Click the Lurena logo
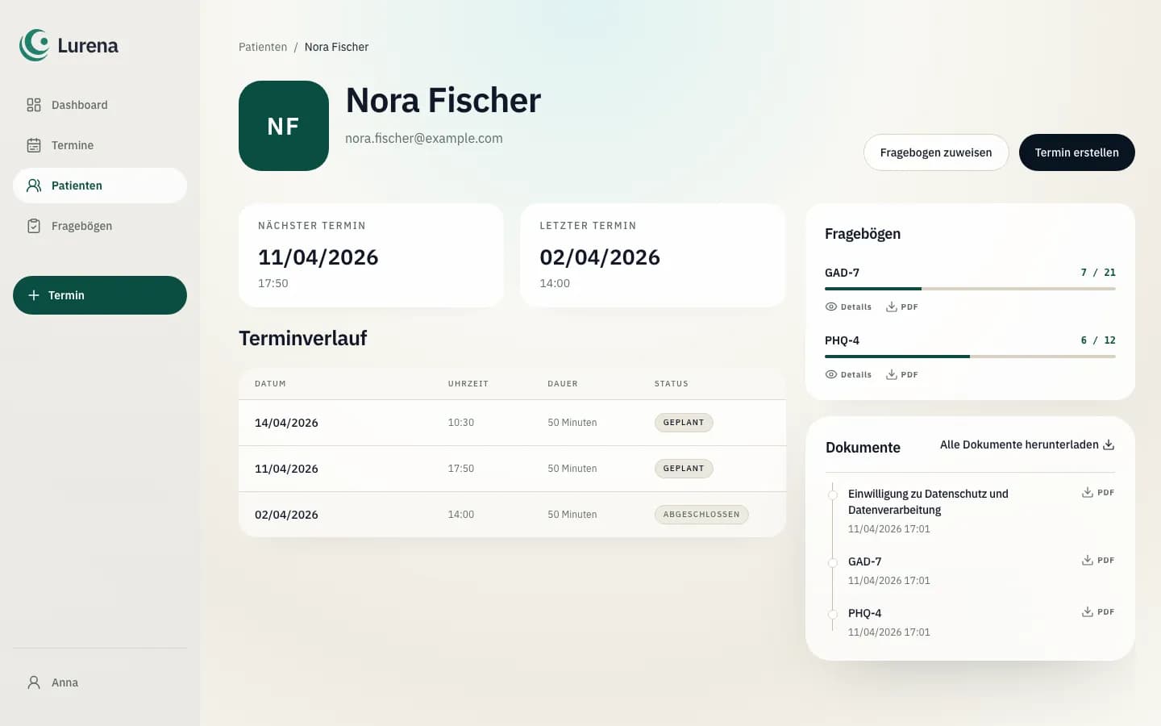 pos(69,45)
